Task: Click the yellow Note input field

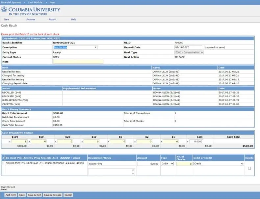Action: pos(78,62)
